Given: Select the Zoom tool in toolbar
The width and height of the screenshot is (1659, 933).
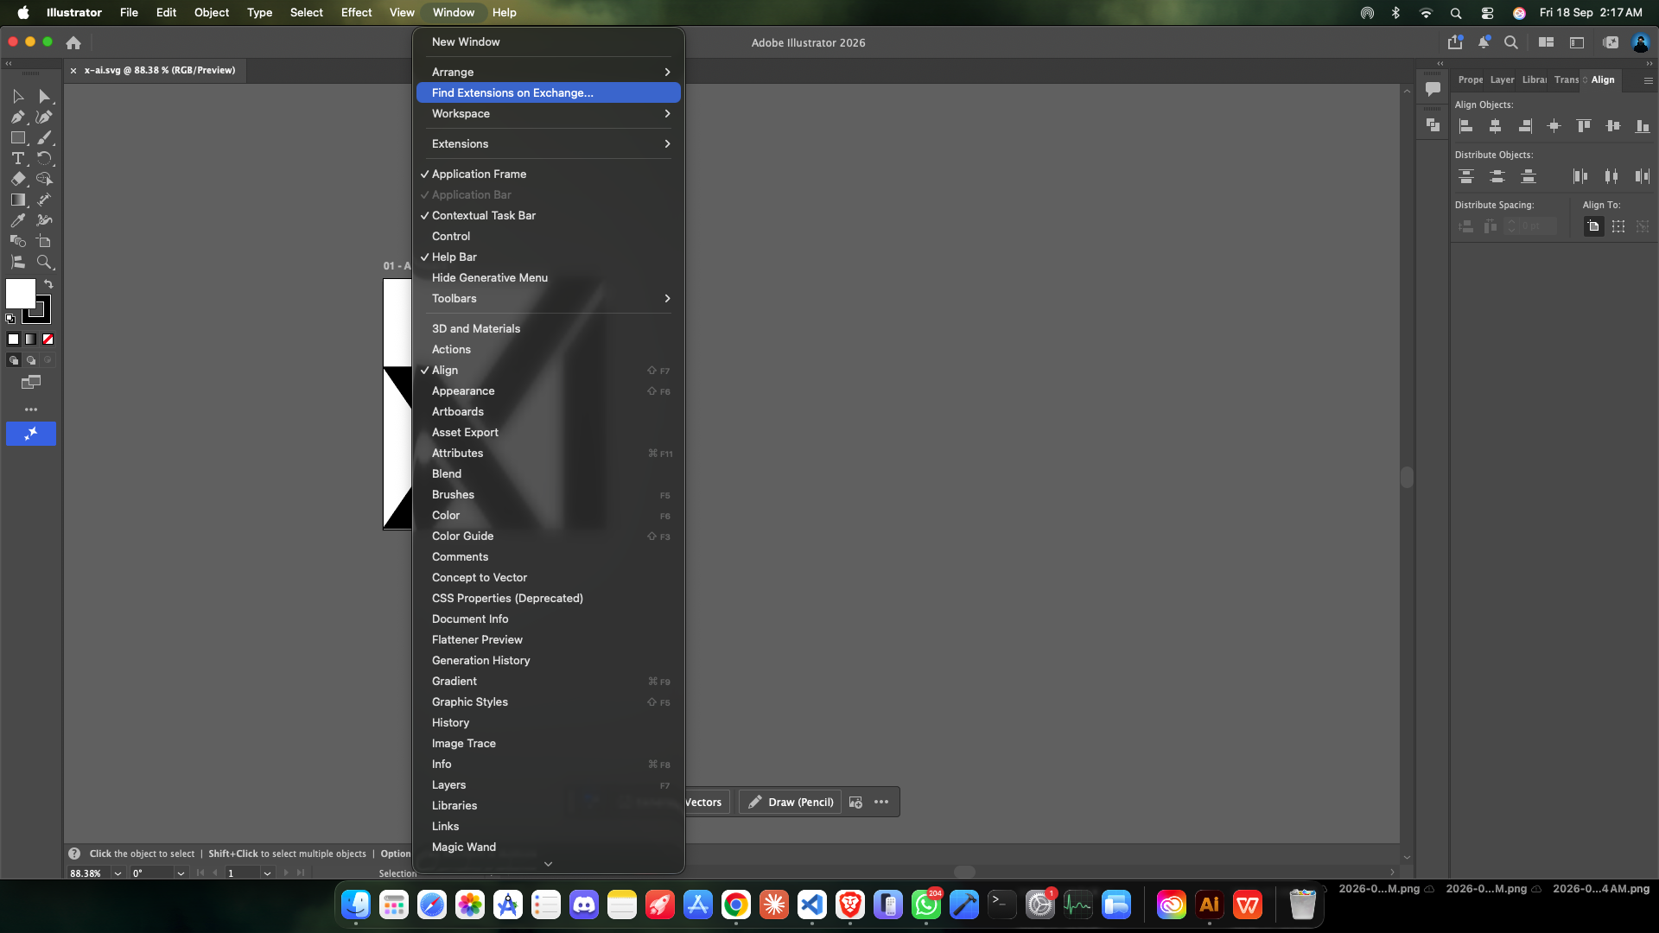Looking at the screenshot, I should (x=44, y=262).
